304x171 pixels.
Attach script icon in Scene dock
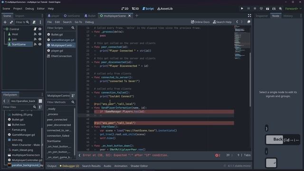point(34,22)
